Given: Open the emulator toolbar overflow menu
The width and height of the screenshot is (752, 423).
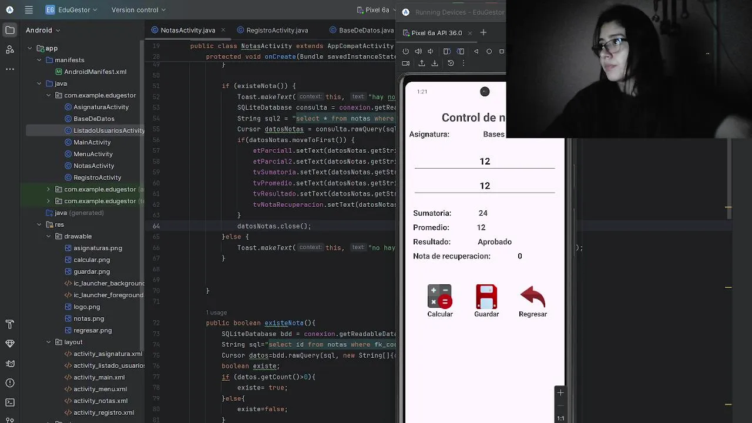Looking at the screenshot, I should tap(464, 63).
